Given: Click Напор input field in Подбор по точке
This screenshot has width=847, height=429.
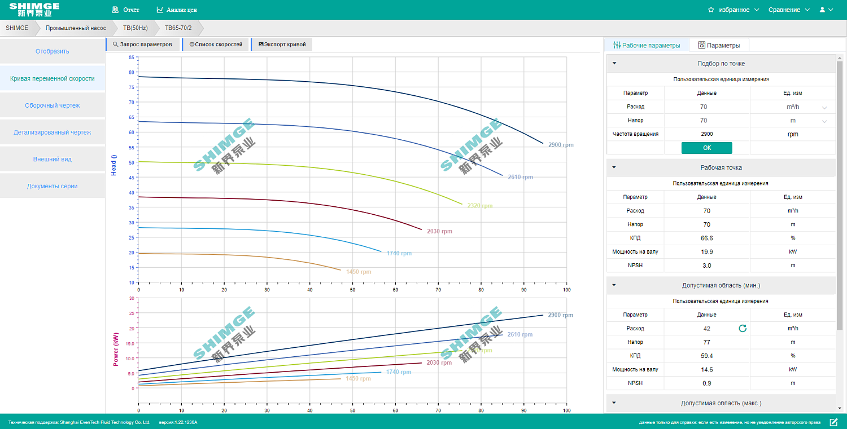Looking at the screenshot, I should point(707,120).
